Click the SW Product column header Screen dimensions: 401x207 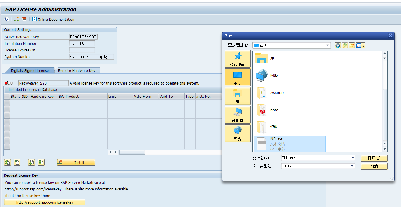point(83,96)
